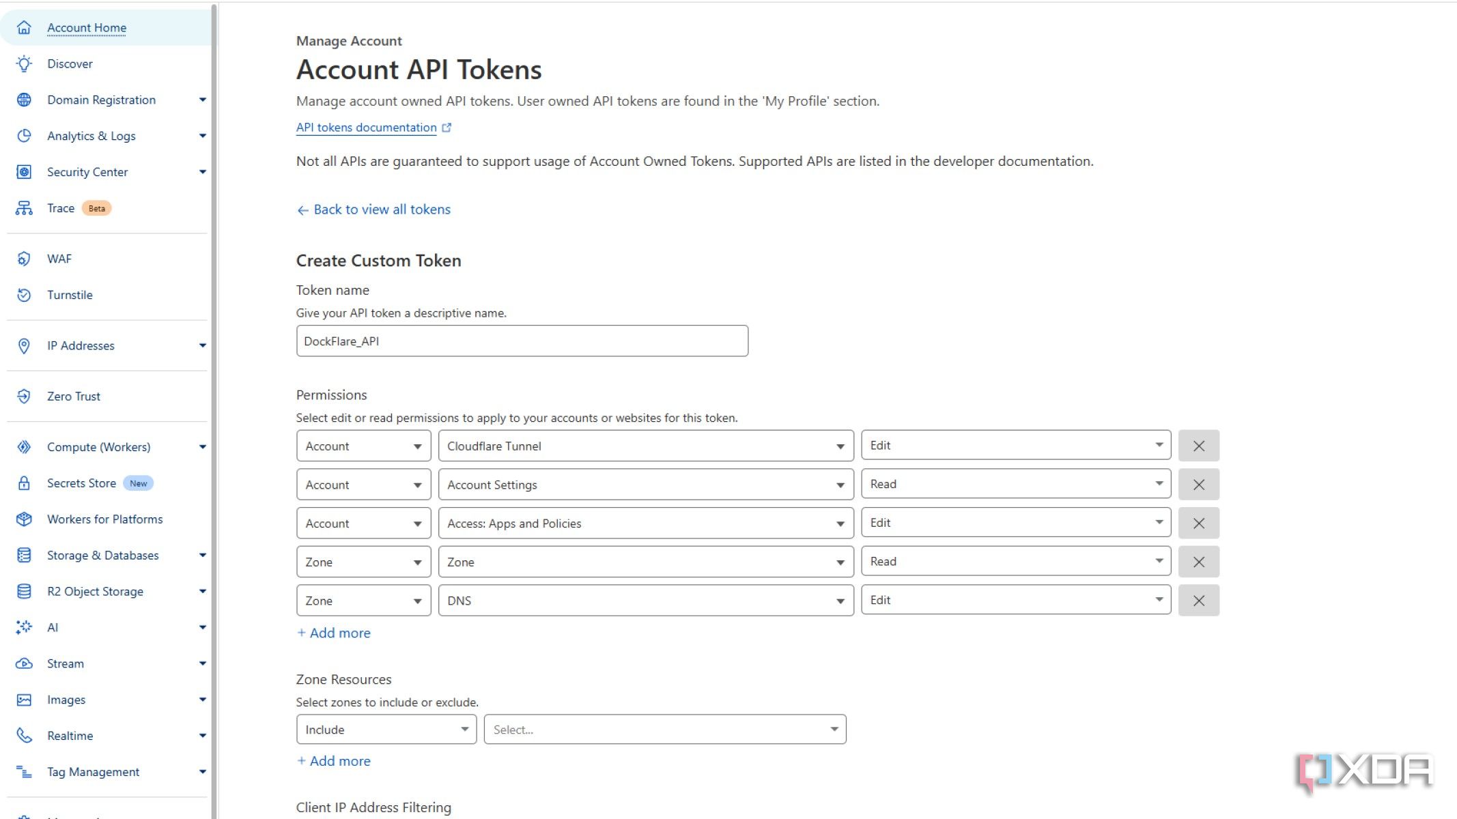Open the zone Select... dropdown
The width and height of the screenshot is (1457, 819).
pos(665,730)
